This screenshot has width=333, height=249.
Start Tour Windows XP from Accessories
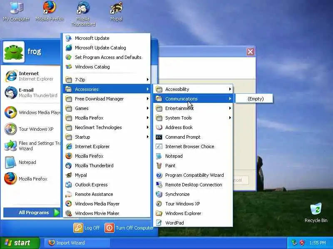click(x=193, y=204)
